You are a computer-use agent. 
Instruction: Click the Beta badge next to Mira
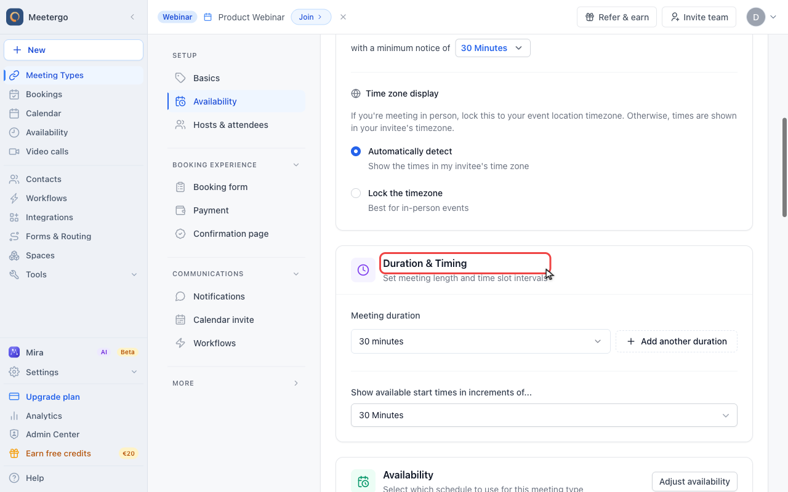(127, 352)
